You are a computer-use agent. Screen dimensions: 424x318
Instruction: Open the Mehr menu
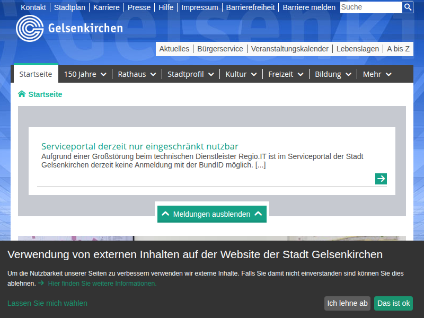tap(377, 74)
